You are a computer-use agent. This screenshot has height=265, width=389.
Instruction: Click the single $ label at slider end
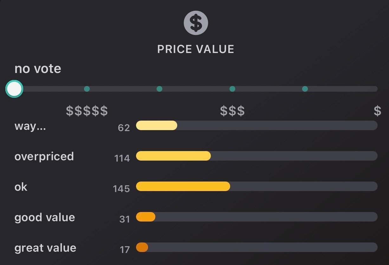click(377, 111)
